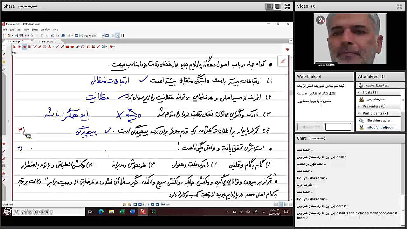
Task: Select the crop tool
Action: 93,47
